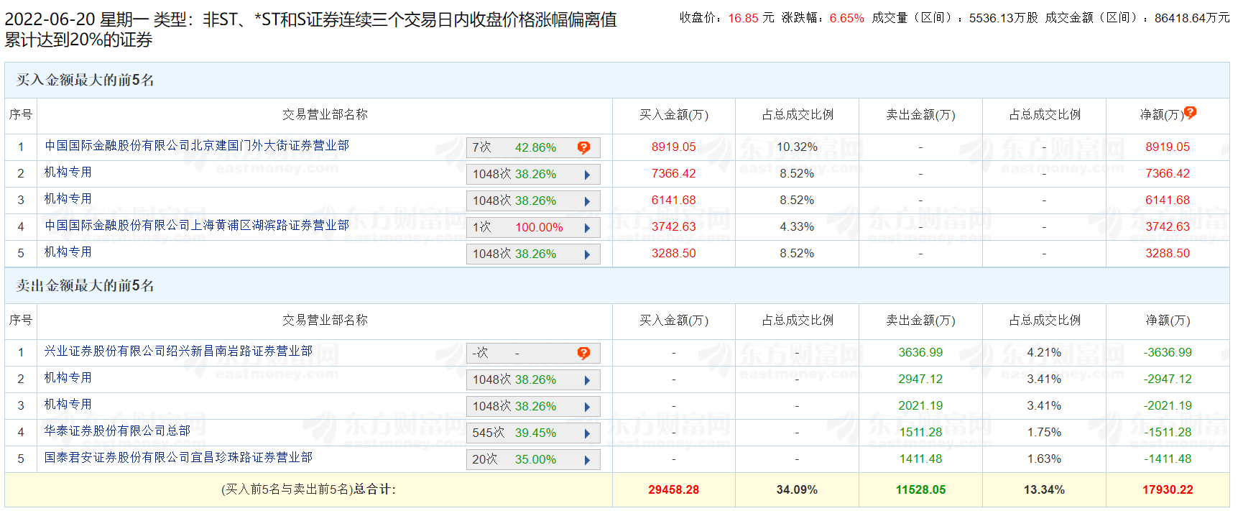The height and width of the screenshot is (511, 1238).
Task: Expand details arrow in the 2947.12 sell row
Action: click(587, 380)
